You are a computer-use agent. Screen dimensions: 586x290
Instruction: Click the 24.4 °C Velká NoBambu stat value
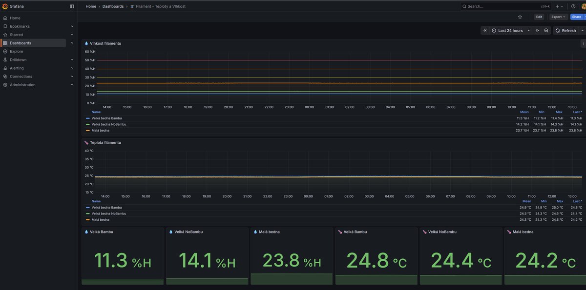coord(461,260)
